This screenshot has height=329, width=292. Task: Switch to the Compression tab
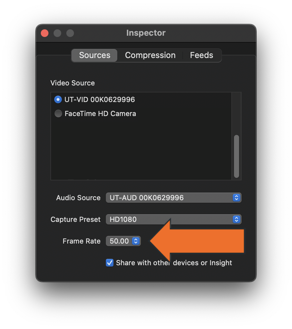150,55
